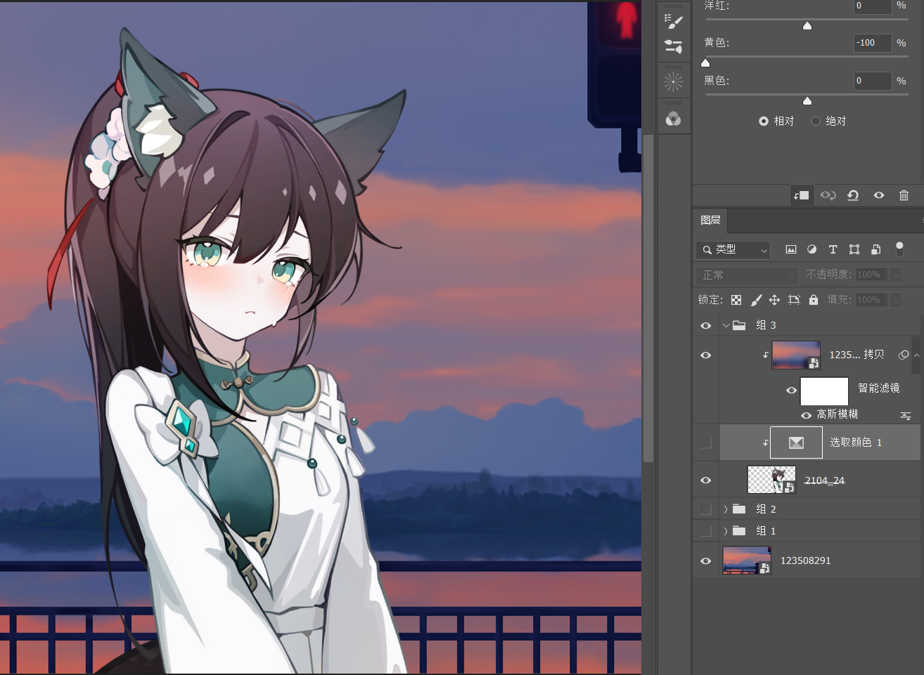Click the 黑色 value input field
The height and width of the screenshot is (675, 924).
872,81
